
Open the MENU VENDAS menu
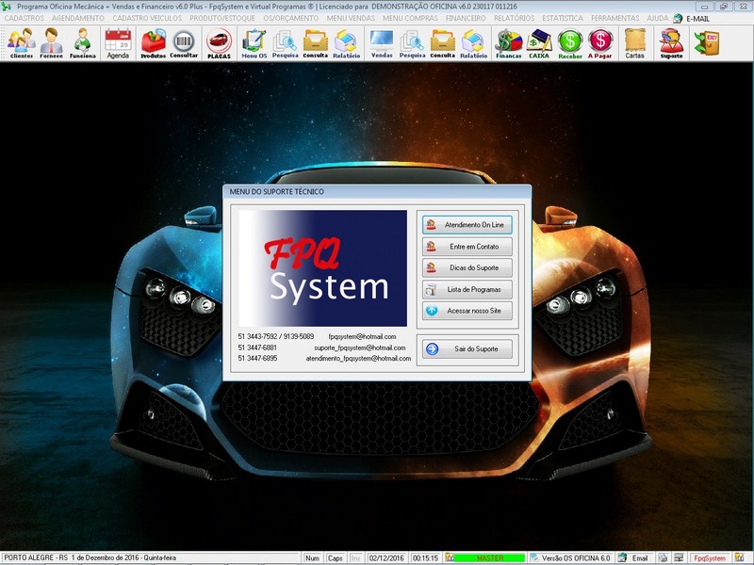point(351,18)
